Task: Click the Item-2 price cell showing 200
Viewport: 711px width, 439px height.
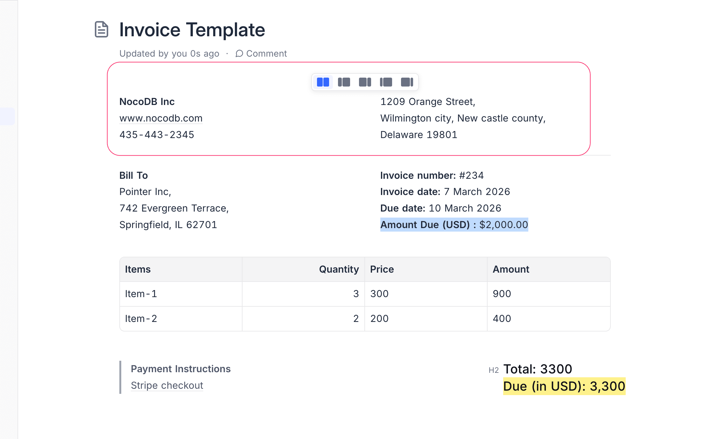Action: pyautogui.click(x=379, y=318)
